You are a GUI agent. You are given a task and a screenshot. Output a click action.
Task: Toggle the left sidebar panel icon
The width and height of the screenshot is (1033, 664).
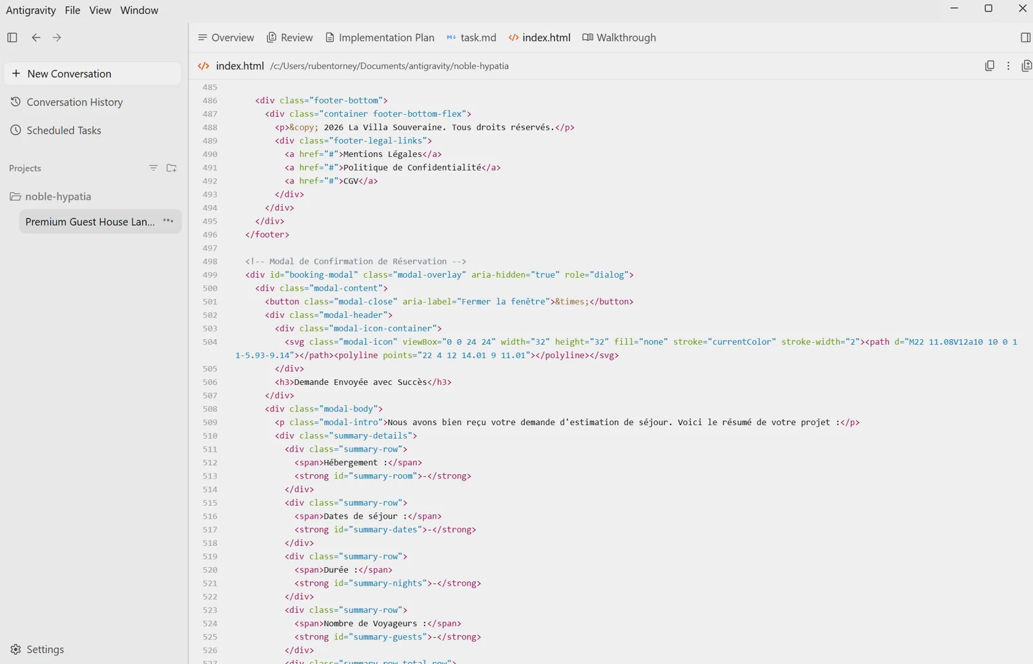pos(12,37)
